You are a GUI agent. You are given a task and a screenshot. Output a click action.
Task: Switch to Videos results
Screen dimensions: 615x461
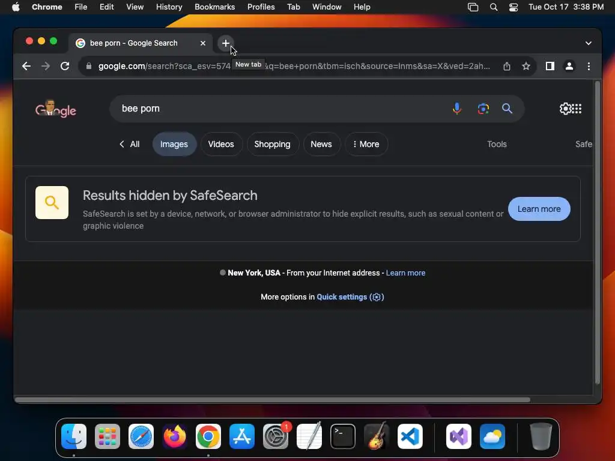(221, 144)
